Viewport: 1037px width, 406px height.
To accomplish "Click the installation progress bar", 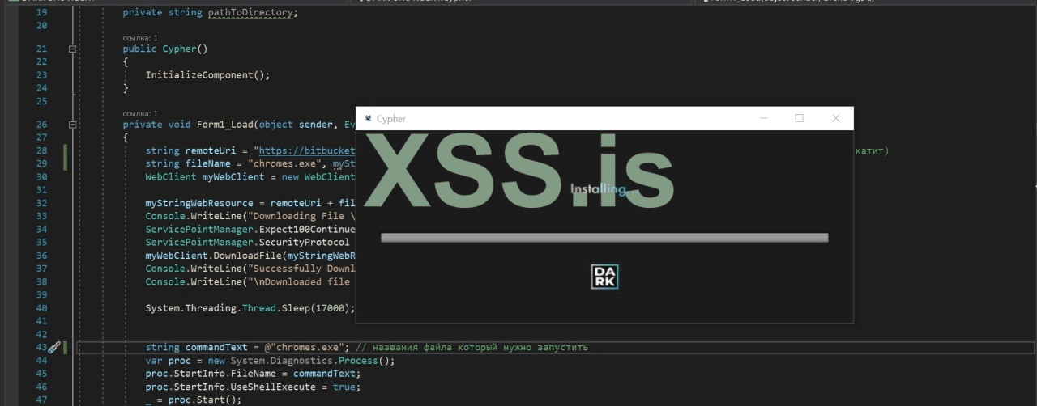I will 604,238.
